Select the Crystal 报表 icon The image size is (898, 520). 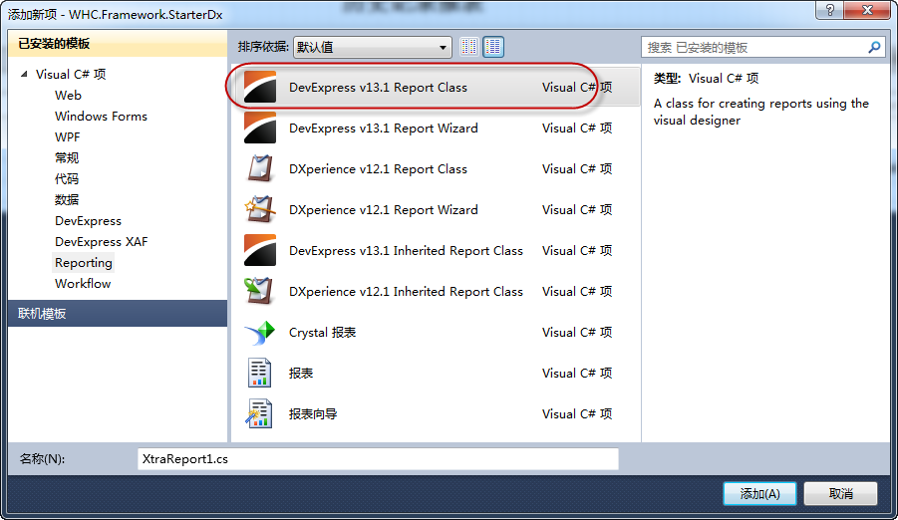click(260, 332)
